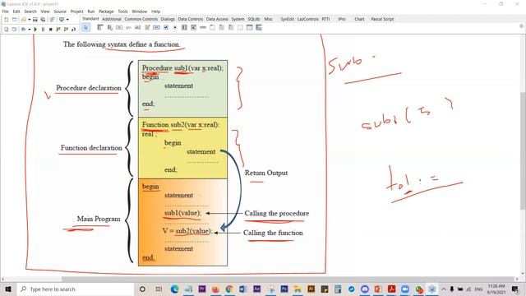526x296 pixels.
Task: Open the Window menu
Action: tap(139, 12)
